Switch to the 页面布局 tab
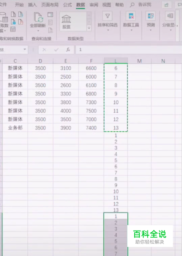 (50, 5)
